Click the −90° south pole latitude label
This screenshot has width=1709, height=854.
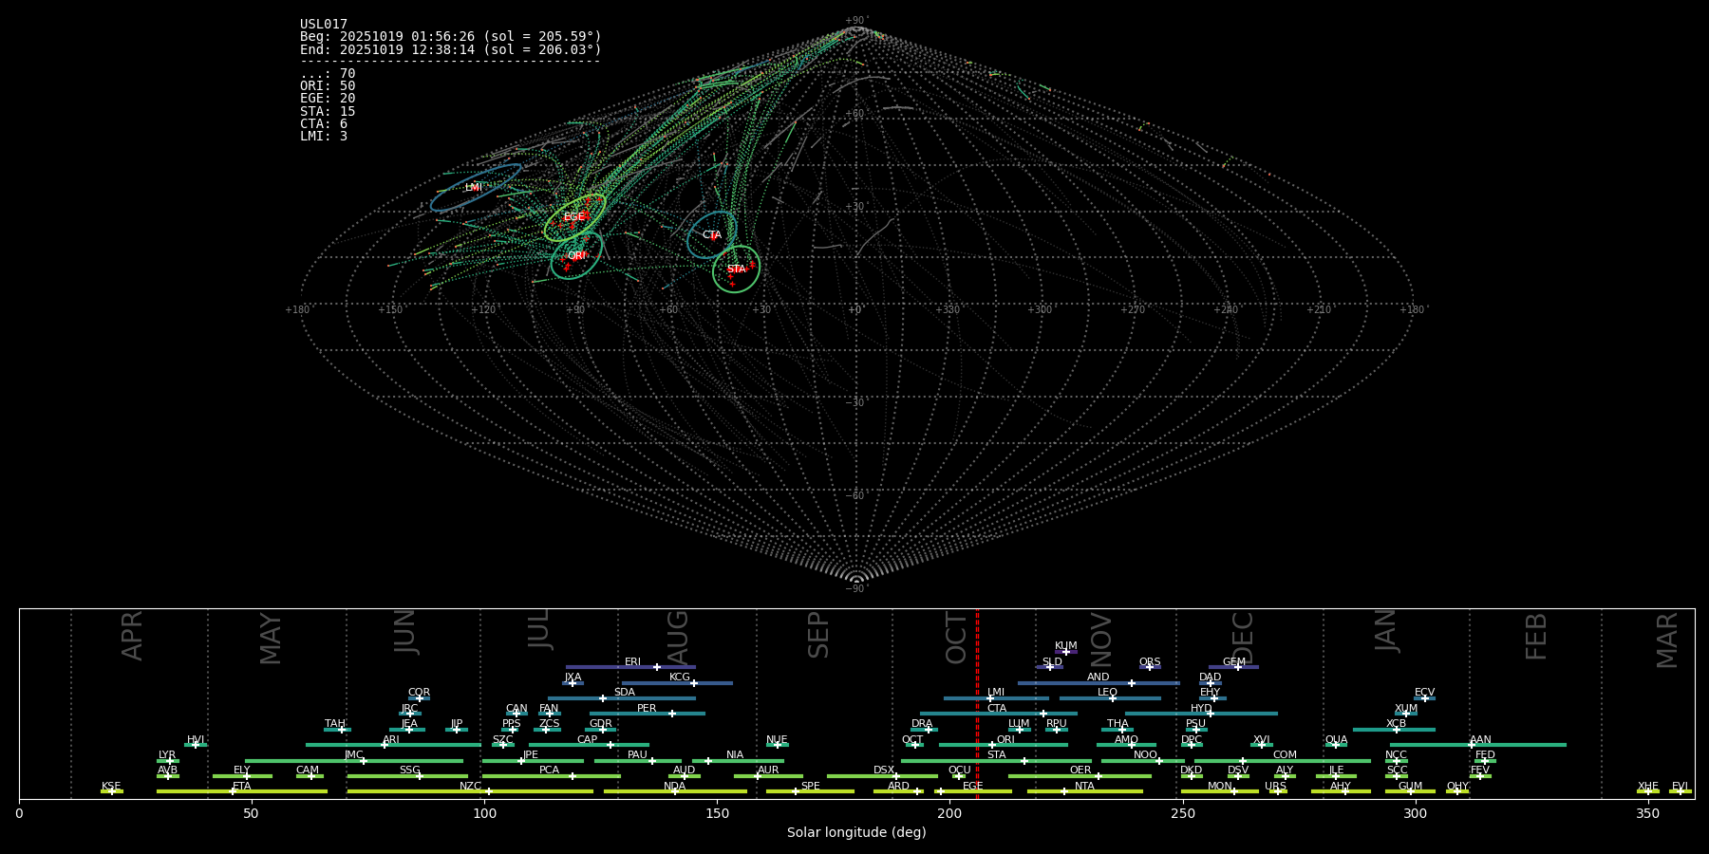(855, 589)
